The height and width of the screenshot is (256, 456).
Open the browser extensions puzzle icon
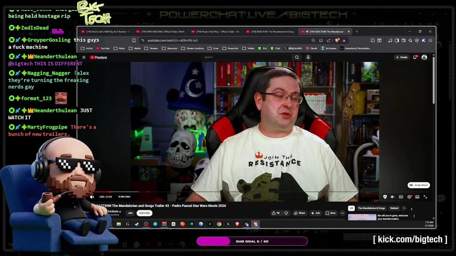(373, 41)
